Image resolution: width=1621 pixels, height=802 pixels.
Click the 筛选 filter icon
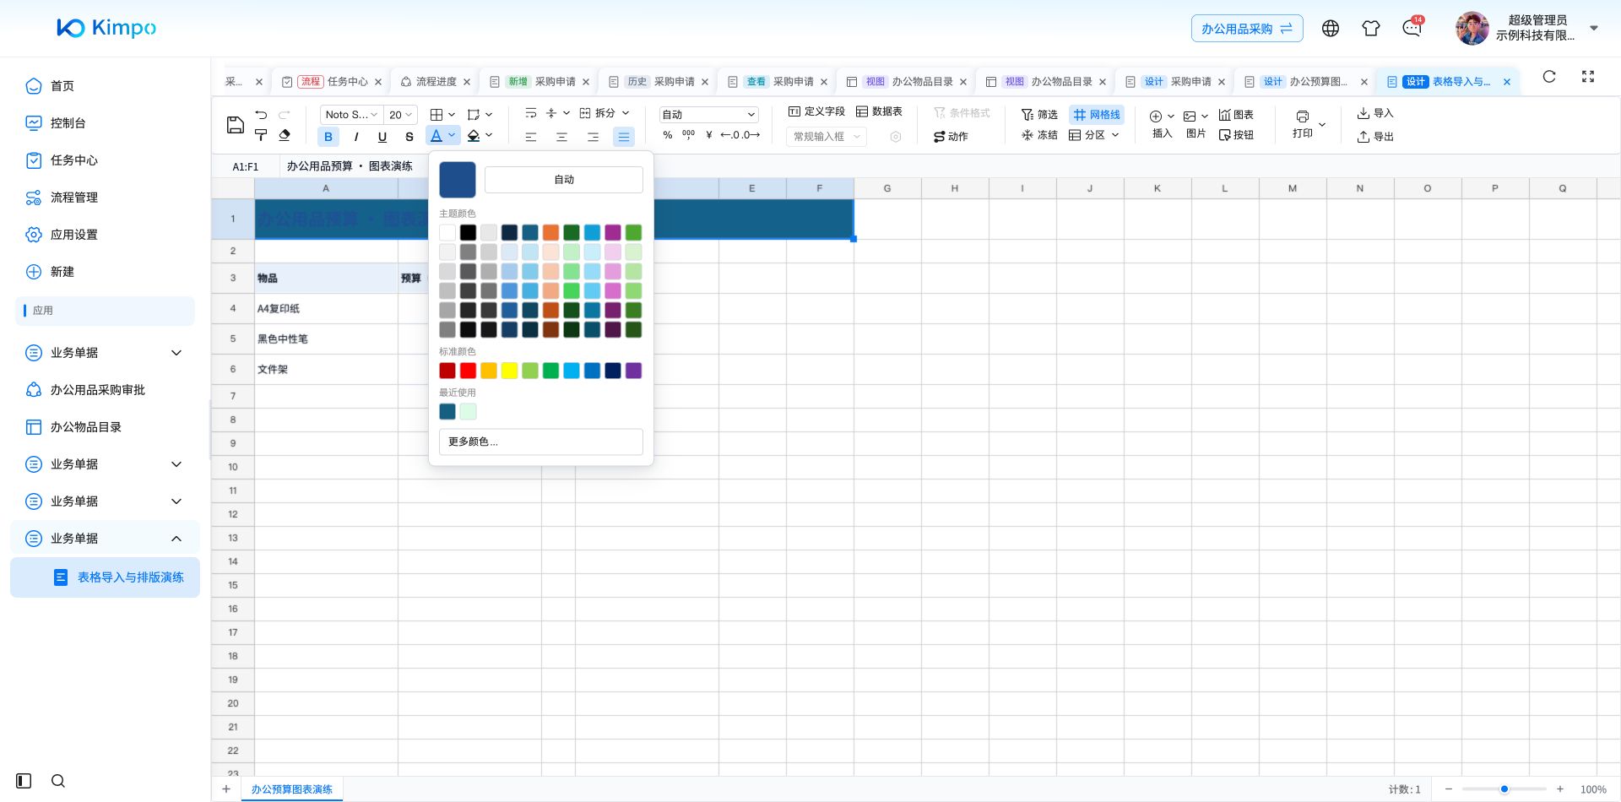(x=1027, y=115)
